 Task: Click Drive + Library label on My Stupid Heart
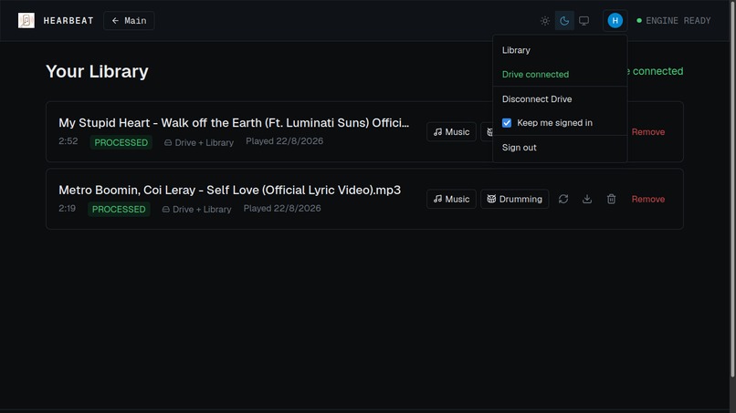coord(198,142)
